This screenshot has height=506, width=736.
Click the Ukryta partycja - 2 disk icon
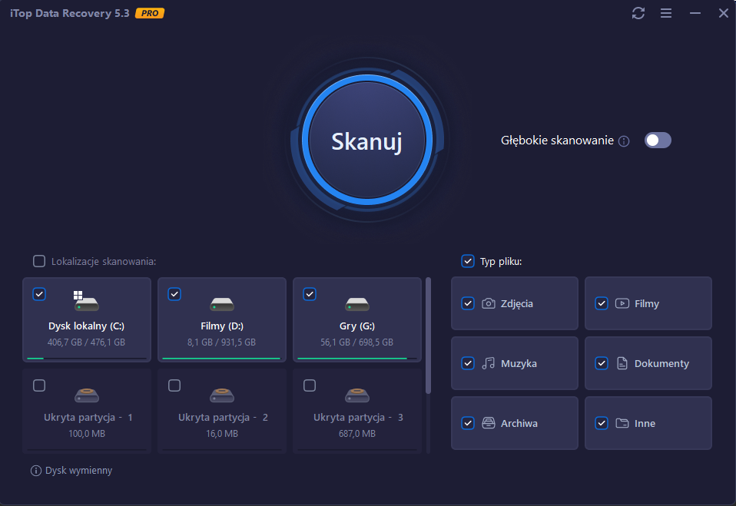[222, 395]
